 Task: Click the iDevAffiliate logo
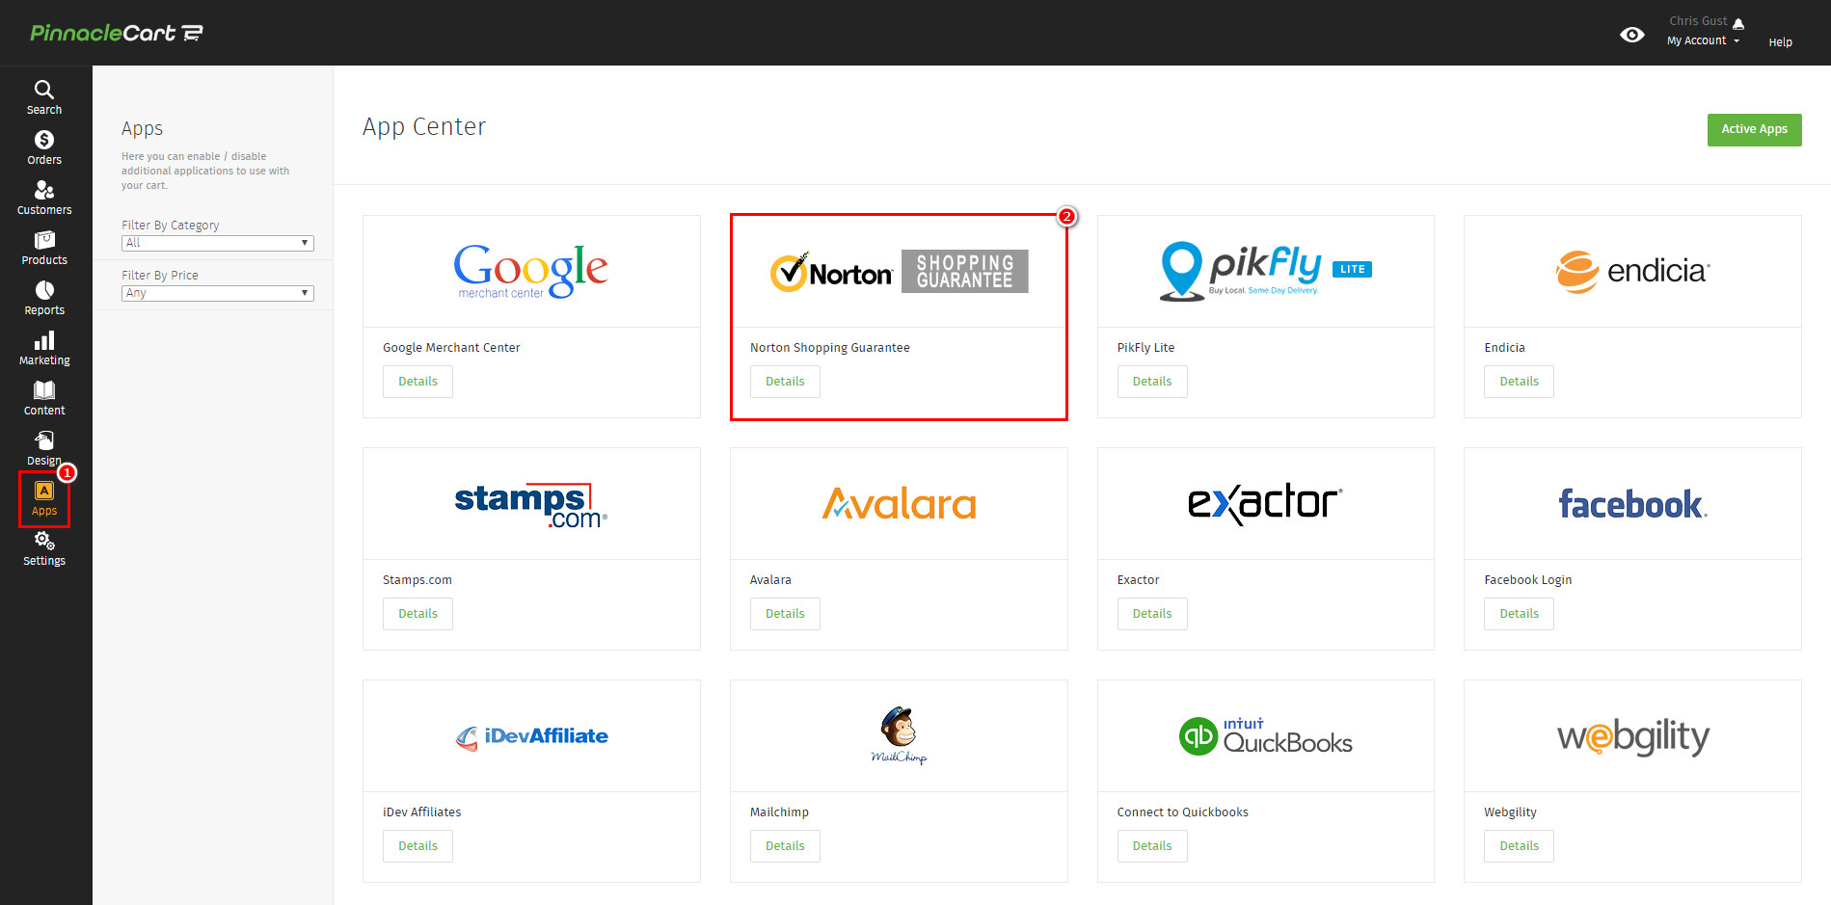click(531, 737)
